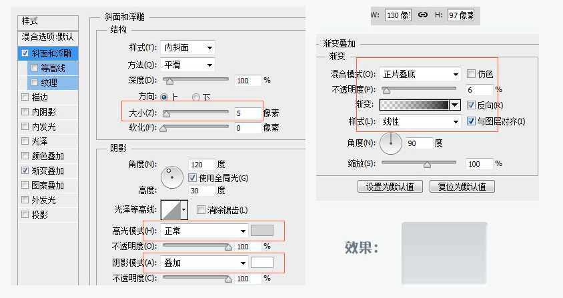
Task: Expand the 混合模式 正片叠底 dropdown
Action: [420, 74]
